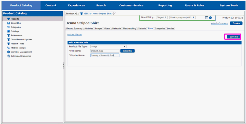Click the Ensembles icon in sidebar
This screenshot has width=246, height=124.
click(x=8, y=23)
